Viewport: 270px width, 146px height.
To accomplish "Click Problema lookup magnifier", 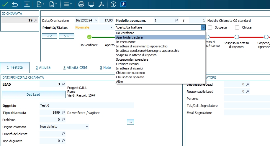I will [63, 120].
